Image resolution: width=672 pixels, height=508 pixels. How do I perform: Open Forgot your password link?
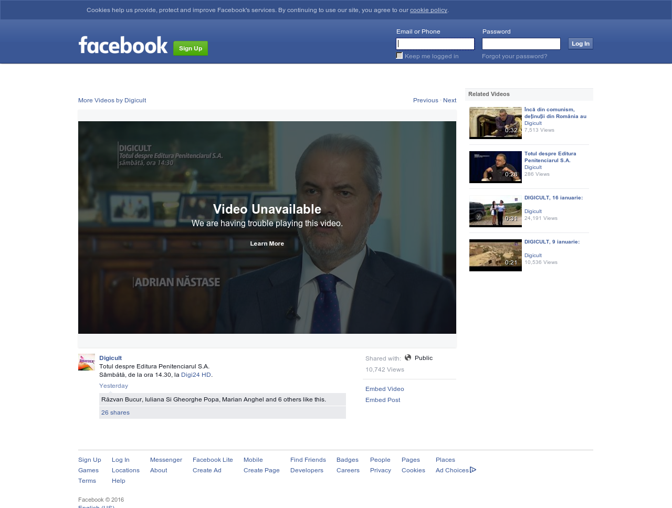coord(514,56)
